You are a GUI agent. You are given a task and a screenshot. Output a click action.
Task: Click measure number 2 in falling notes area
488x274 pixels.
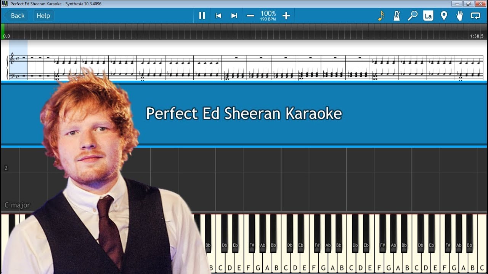click(x=6, y=168)
